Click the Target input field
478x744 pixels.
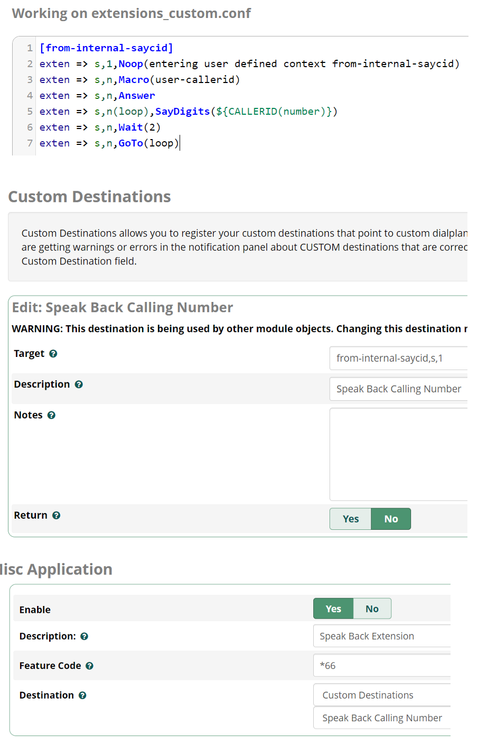(398, 359)
